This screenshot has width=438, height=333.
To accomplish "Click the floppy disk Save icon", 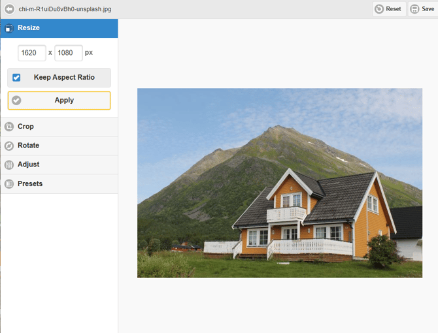I will (x=414, y=9).
